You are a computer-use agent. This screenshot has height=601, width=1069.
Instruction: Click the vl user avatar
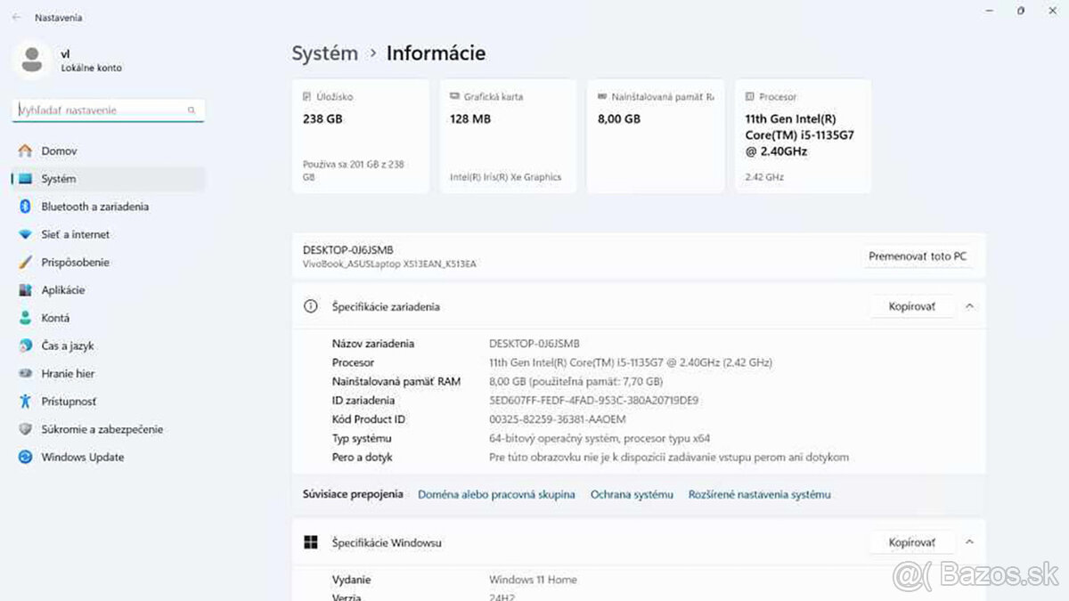pyautogui.click(x=32, y=60)
